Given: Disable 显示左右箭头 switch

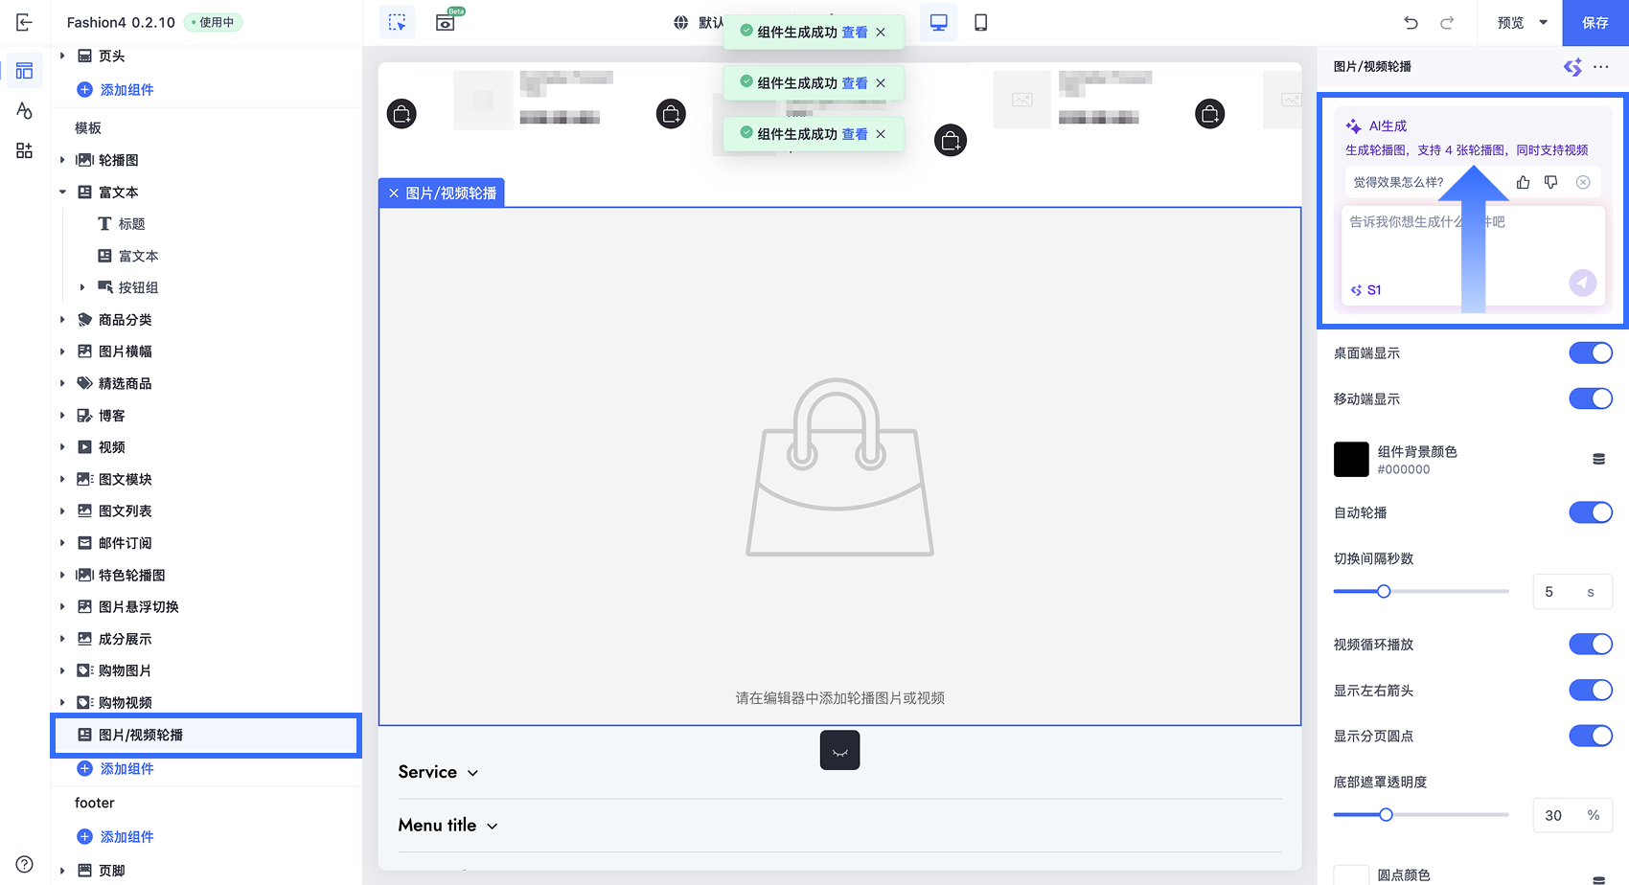Looking at the screenshot, I should pos(1591,691).
